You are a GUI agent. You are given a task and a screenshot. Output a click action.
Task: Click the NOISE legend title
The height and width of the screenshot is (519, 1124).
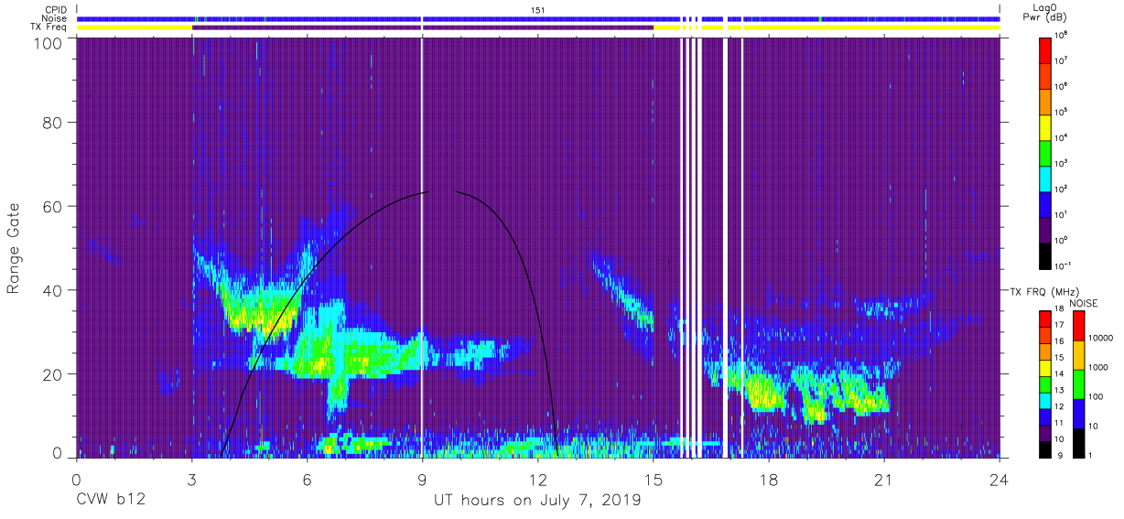coord(1084,303)
